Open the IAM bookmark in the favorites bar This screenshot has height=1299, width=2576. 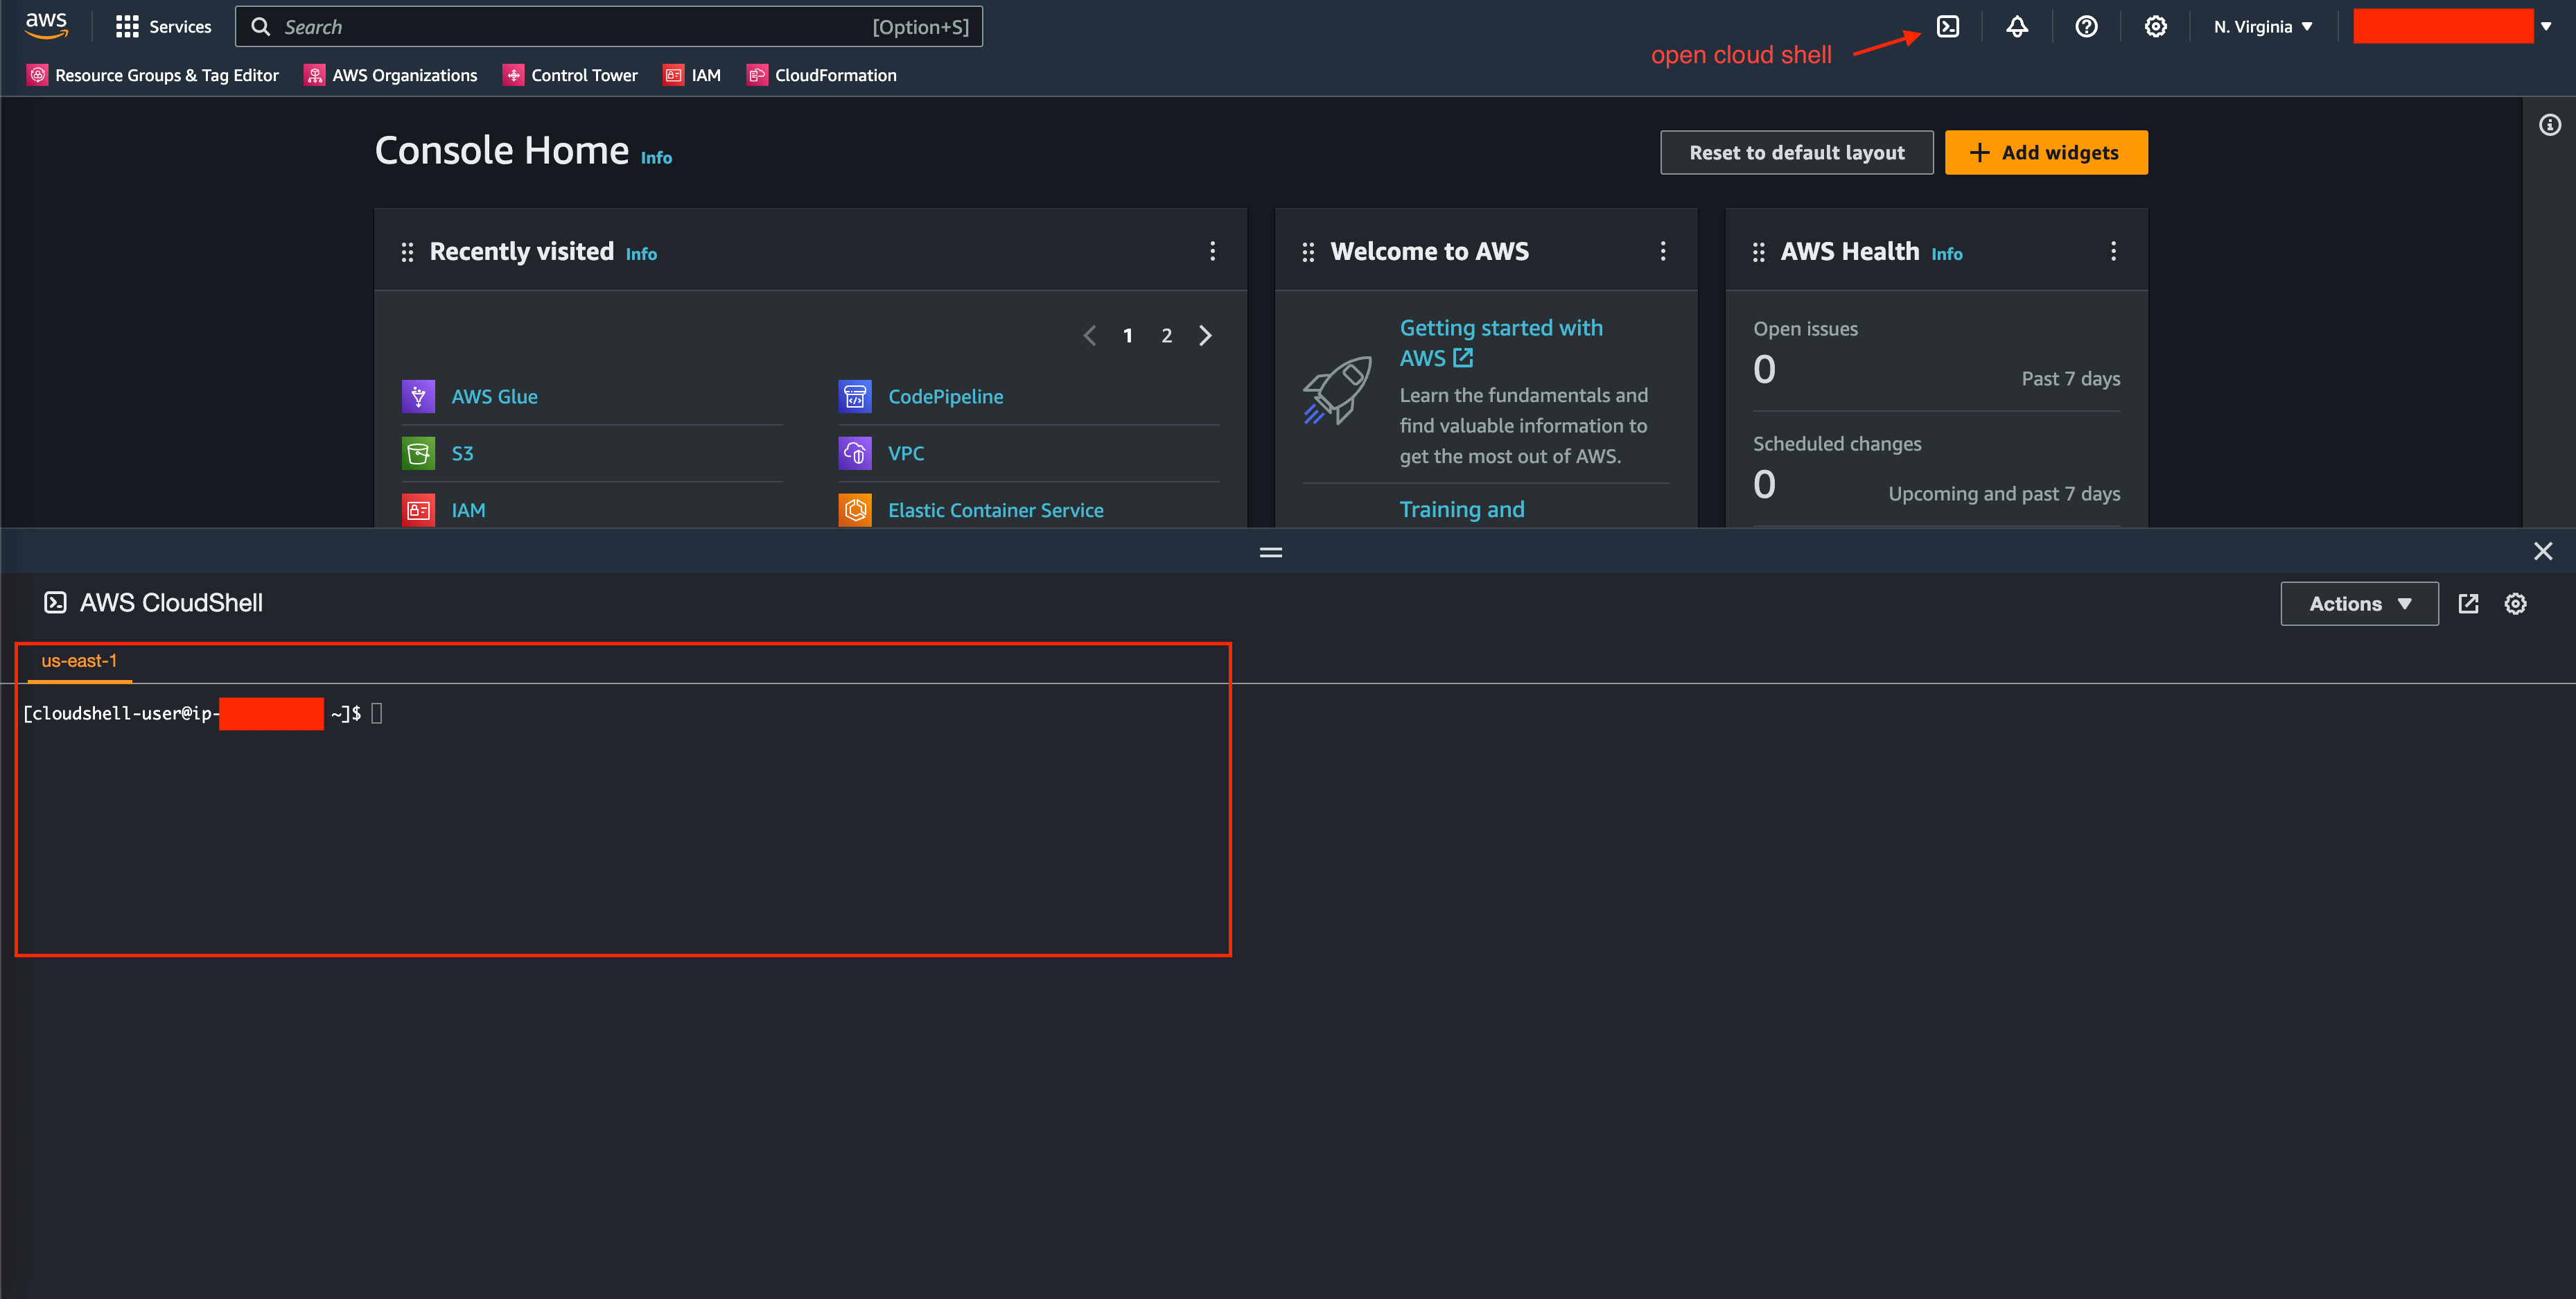692,75
